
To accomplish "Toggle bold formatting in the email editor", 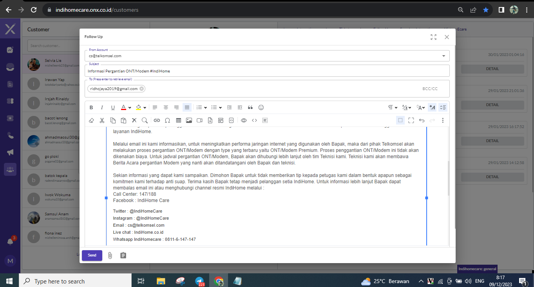I will pos(91,107).
